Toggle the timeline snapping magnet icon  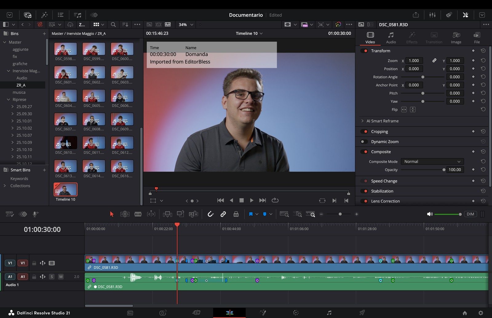[210, 214]
